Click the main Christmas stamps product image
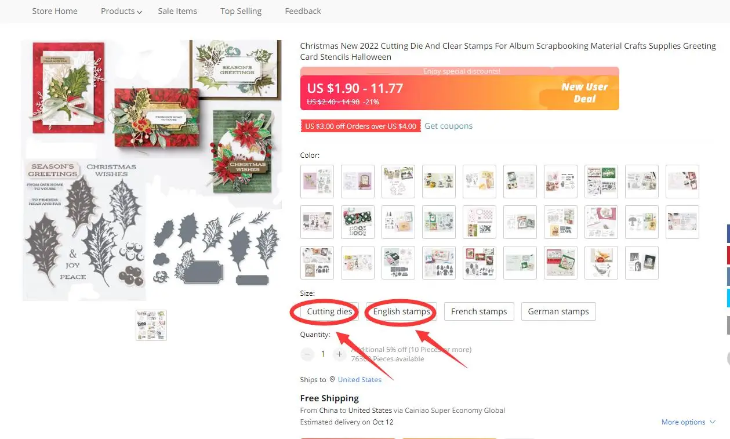This screenshot has width=730, height=439. pos(152,170)
